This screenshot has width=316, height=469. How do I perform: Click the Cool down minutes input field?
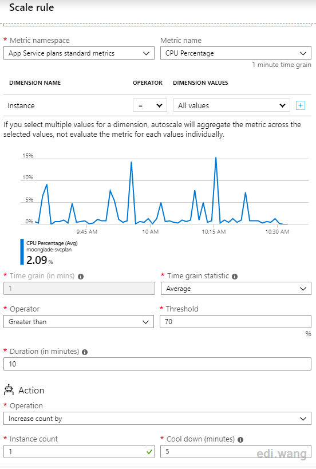click(x=236, y=452)
